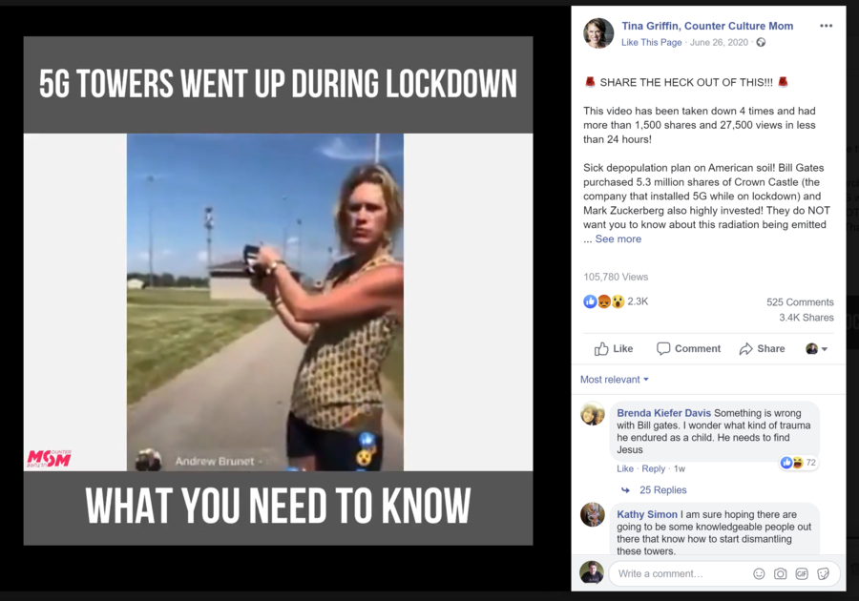Reply to Brenda Kiefer Davis's comment
This screenshot has height=601, width=859.
coord(653,468)
